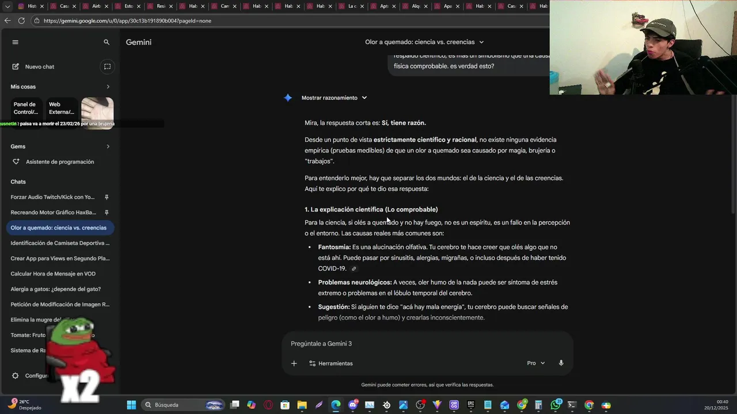The image size is (737, 414).
Task: Open the tab search dropdown chevron
Action: tap(7, 6)
